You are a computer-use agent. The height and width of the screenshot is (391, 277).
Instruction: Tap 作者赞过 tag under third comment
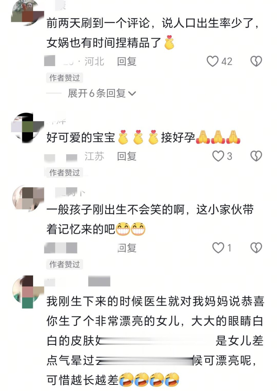tap(65, 264)
